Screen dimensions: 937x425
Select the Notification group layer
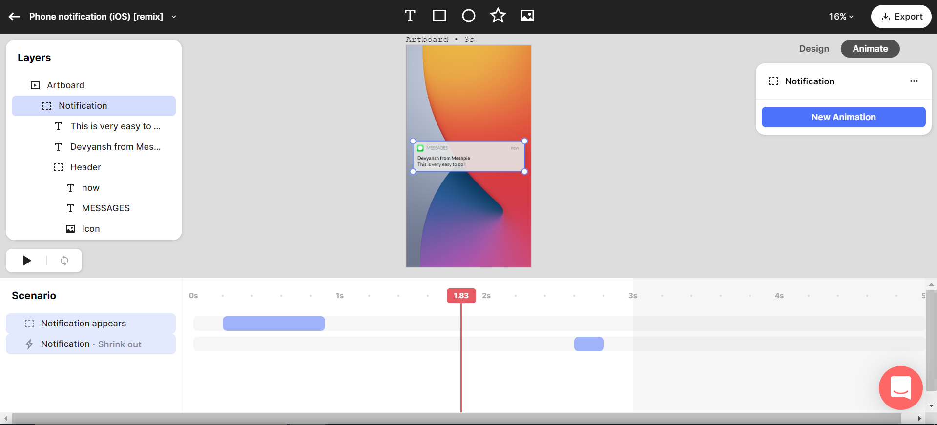(x=94, y=106)
